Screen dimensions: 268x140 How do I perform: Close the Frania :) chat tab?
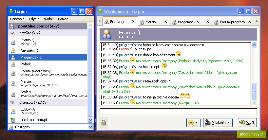click(133, 22)
